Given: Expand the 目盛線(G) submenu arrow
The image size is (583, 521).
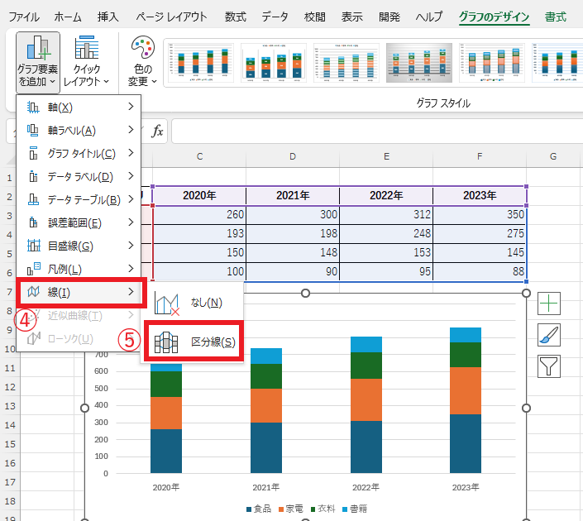Looking at the screenshot, I should click(131, 246).
